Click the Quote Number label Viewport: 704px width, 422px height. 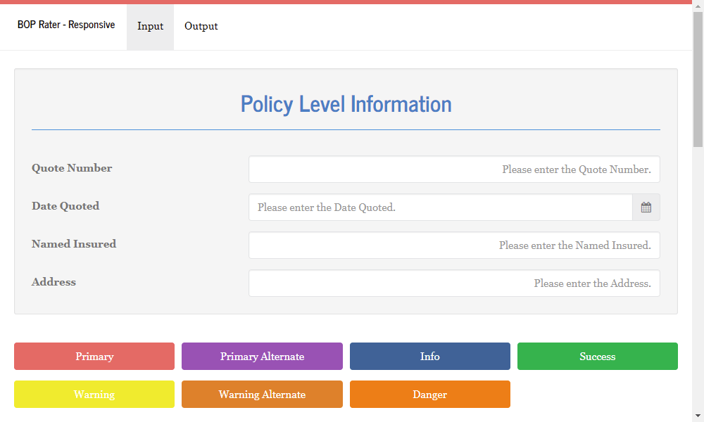click(x=72, y=168)
